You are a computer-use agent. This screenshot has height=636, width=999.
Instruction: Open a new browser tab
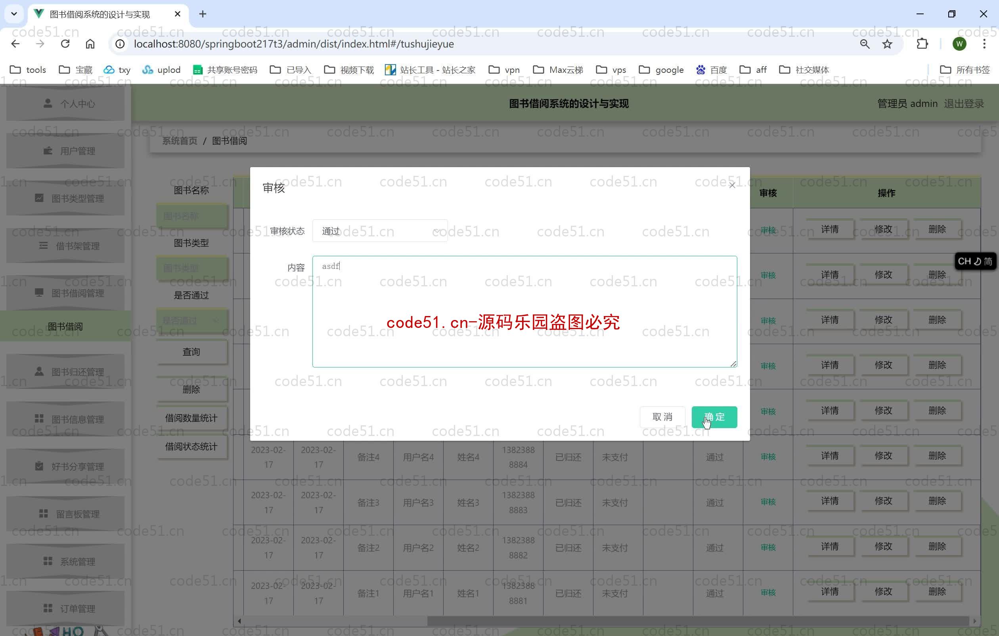click(203, 14)
